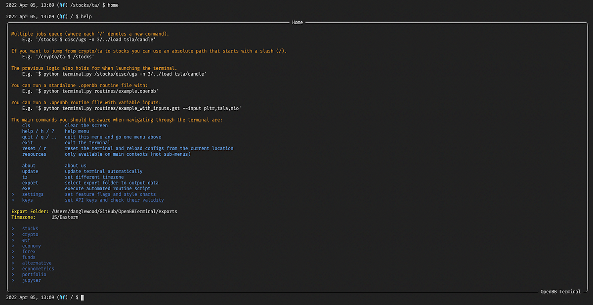Open the portfolio menu
Viewport: 593px width, 305px height.
coord(34,274)
